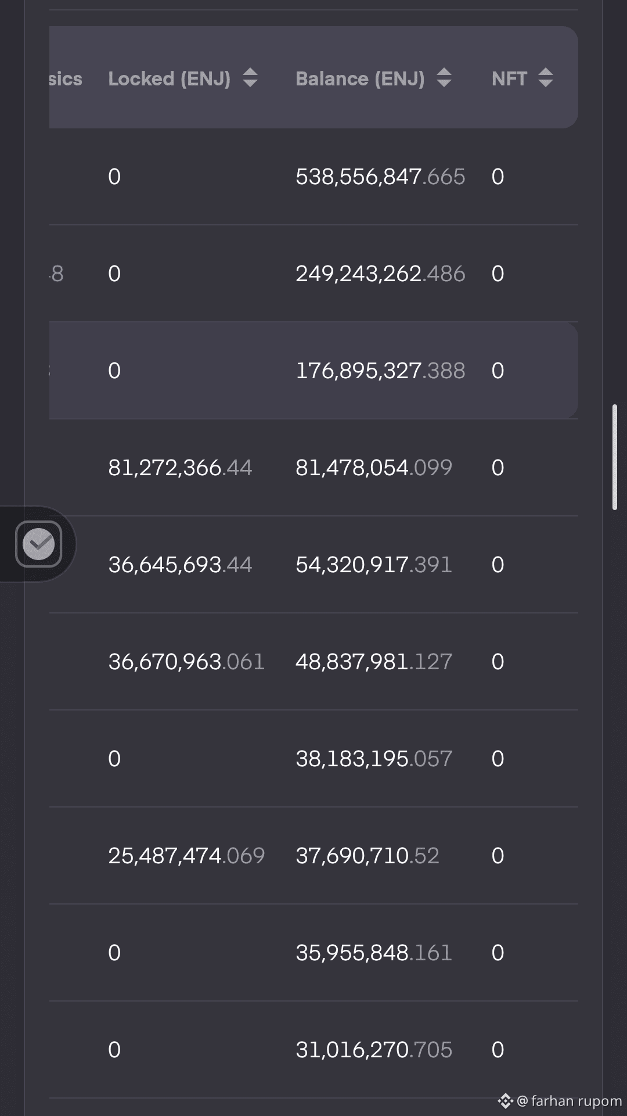The width and height of the screenshot is (627, 1116).
Task: Select the row with balance 35,955,848.161
Action: click(313, 953)
